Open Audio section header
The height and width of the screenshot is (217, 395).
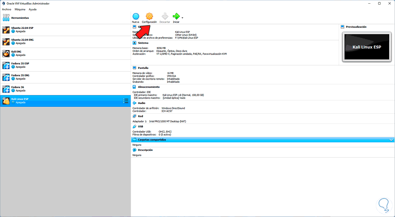coord(142,103)
